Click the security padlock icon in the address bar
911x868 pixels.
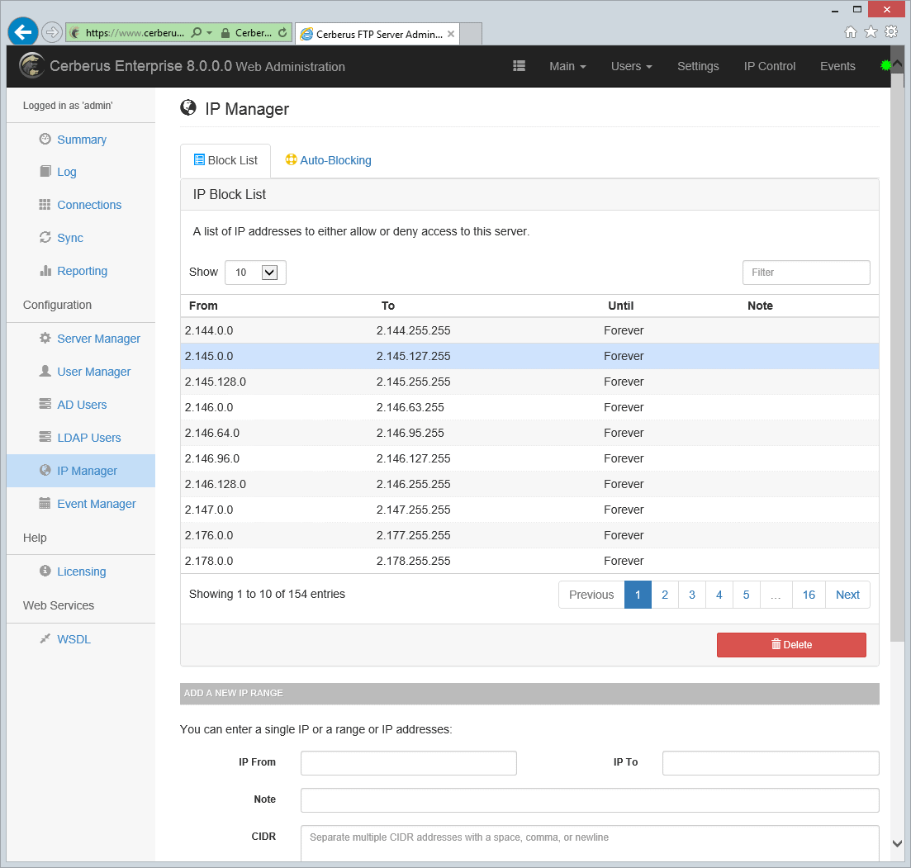pyautogui.click(x=225, y=33)
